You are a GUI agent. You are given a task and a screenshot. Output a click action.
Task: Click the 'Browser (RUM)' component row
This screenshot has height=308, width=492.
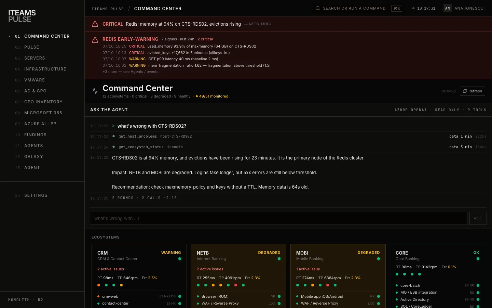click(x=238, y=296)
